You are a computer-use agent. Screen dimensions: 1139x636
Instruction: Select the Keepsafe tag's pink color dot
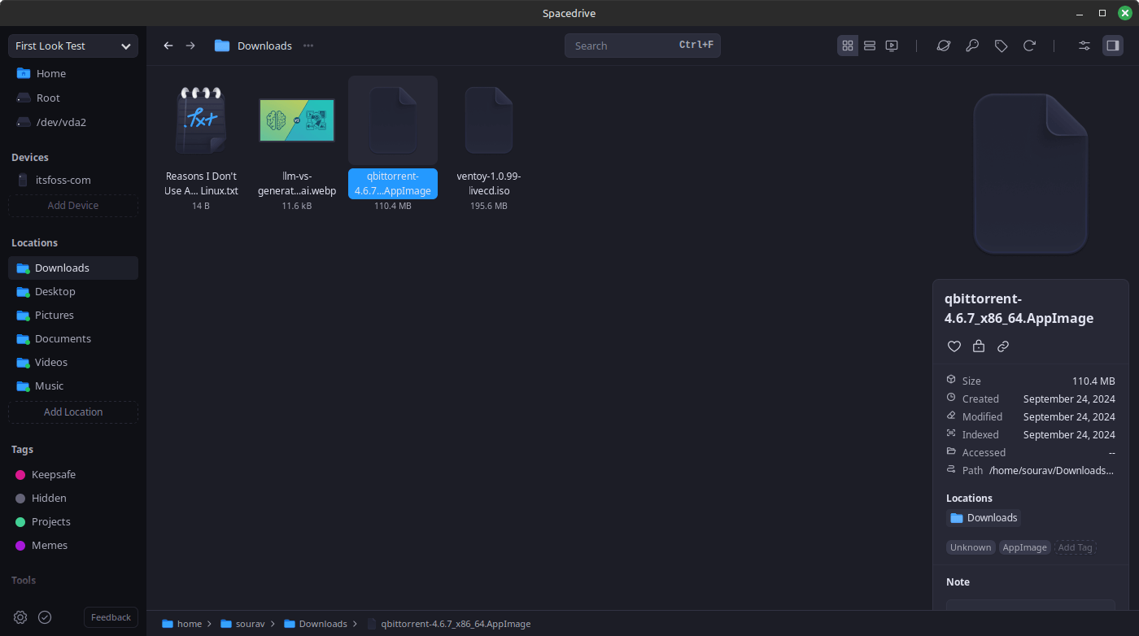pyautogui.click(x=20, y=474)
